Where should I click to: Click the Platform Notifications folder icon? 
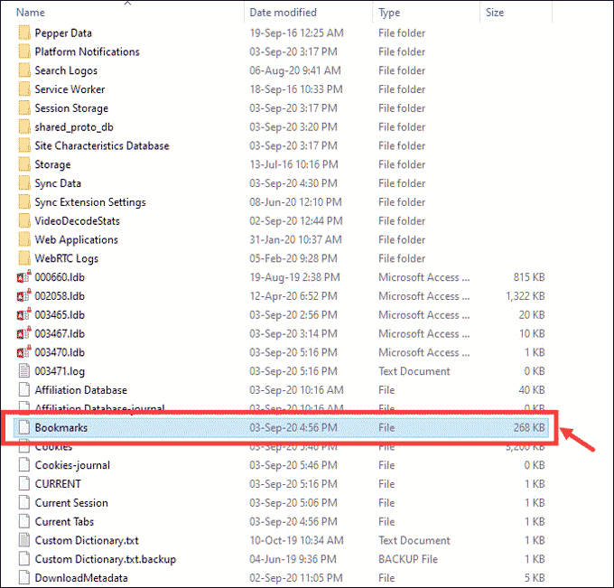[x=24, y=51]
